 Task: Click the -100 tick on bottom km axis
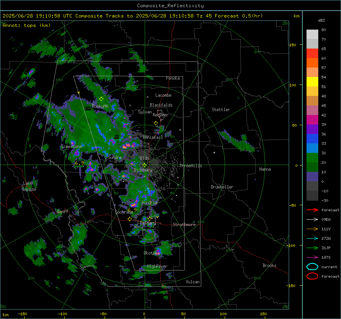[63, 314]
